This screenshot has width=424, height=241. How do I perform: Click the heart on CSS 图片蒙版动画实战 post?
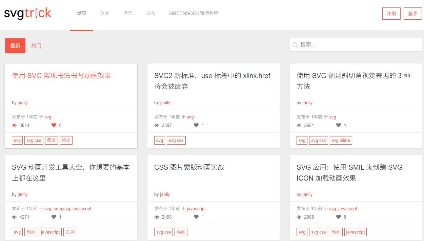pyautogui.click(x=196, y=217)
